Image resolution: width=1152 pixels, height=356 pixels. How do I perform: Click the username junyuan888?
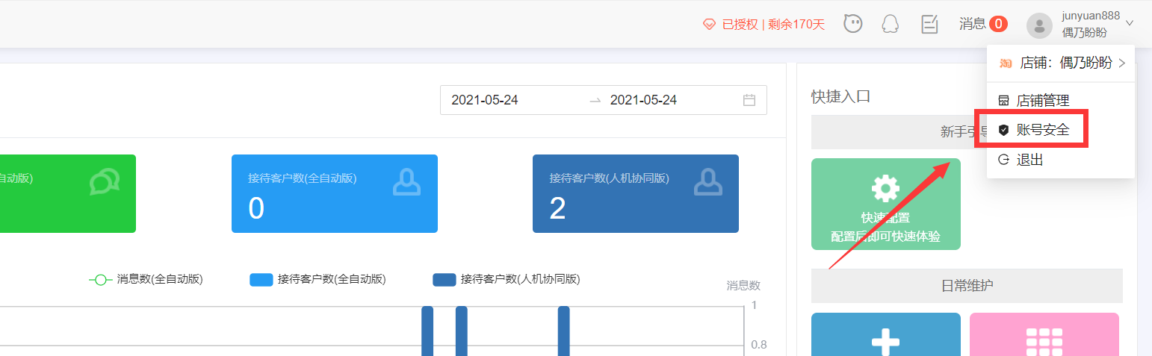click(1090, 16)
